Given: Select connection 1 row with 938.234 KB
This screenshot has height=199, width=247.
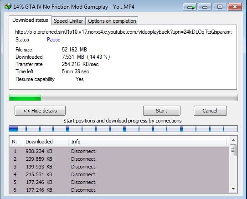Looking at the screenshot, I should click(119, 151).
